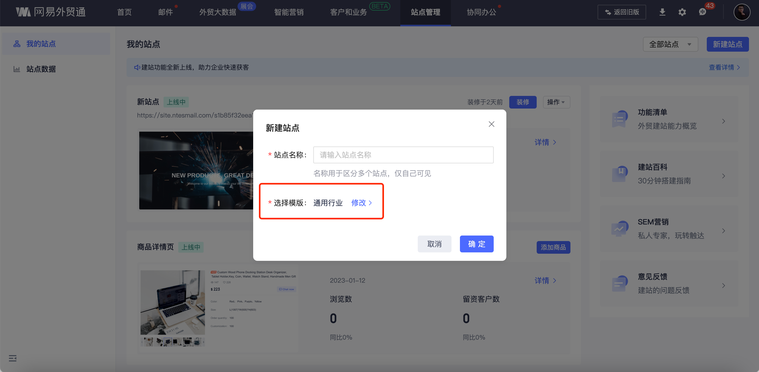Click the SEM营销 chart icon
759x372 pixels.
619,229
